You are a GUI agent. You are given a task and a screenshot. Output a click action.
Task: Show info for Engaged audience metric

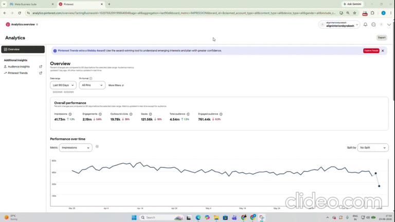coord(221,114)
